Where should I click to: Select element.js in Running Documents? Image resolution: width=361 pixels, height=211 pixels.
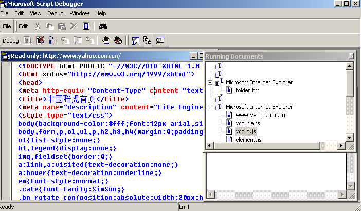tap(248, 139)
